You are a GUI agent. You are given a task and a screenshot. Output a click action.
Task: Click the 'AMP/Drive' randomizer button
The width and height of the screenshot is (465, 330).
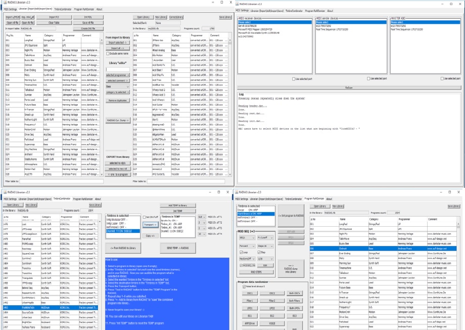[250, 323]
